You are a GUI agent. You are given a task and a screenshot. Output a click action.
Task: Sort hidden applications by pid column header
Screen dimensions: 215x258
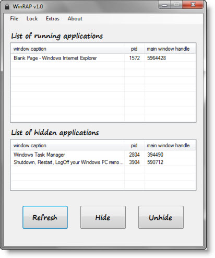[134, 145]
